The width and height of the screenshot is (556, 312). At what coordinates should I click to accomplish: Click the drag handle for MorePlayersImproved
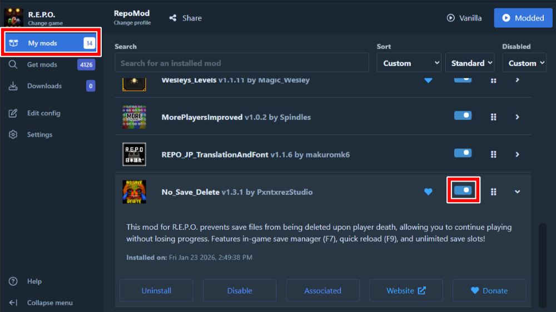493,117
